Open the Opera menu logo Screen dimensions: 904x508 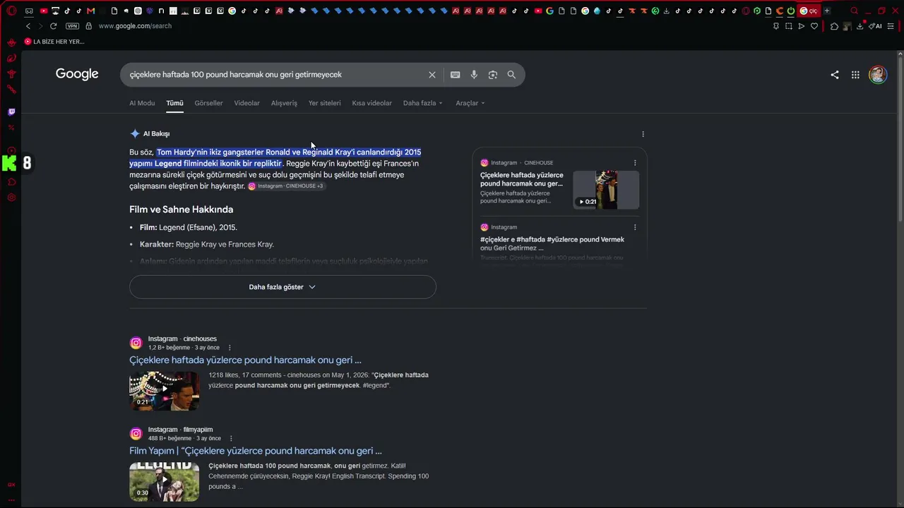tap(11, 11)
